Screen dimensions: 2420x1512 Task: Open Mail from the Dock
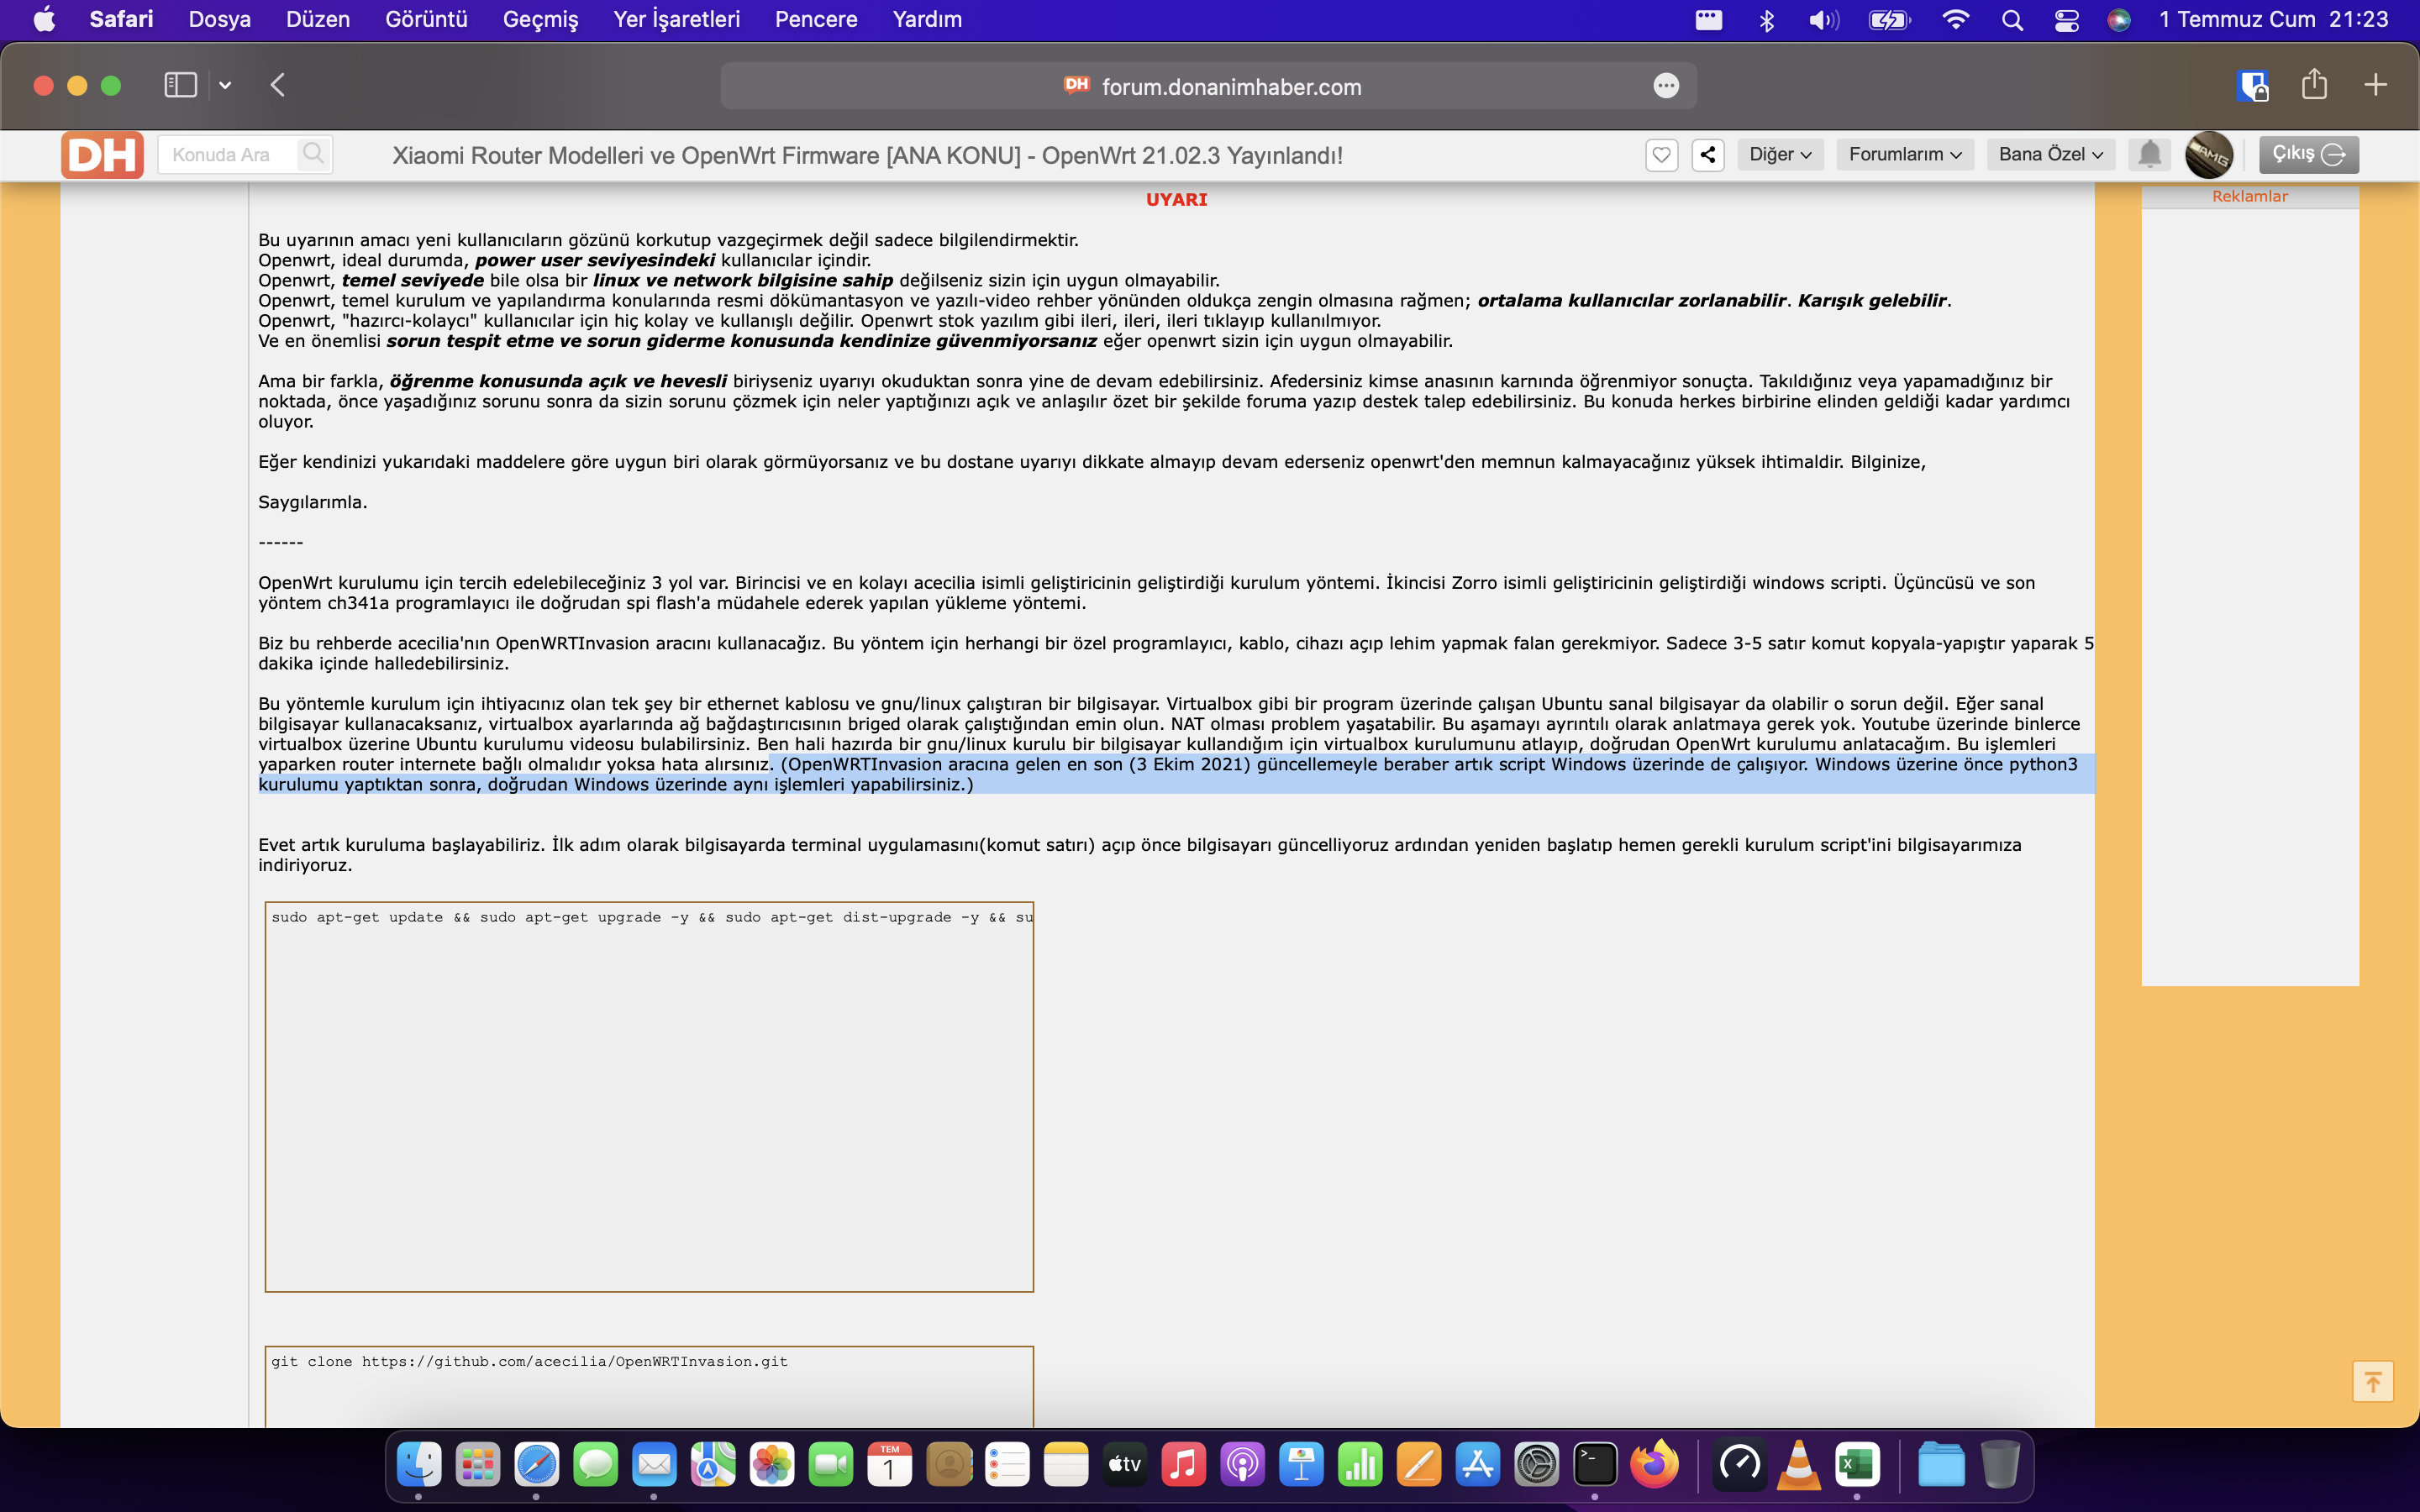654,1465
